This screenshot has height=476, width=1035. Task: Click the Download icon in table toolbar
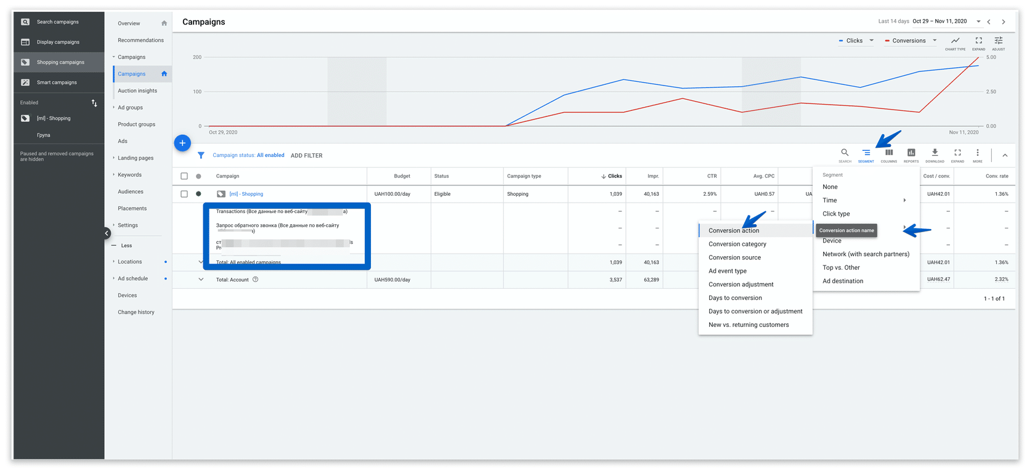(x=934, y=153)
